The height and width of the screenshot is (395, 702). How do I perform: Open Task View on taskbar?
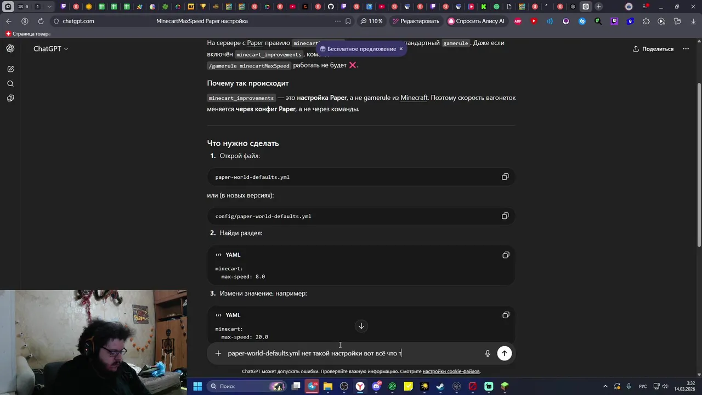point(296,386)
